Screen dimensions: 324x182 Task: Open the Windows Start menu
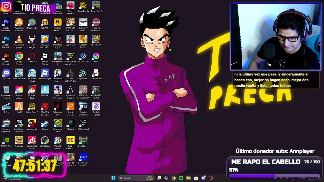click(x=113, y=178)
